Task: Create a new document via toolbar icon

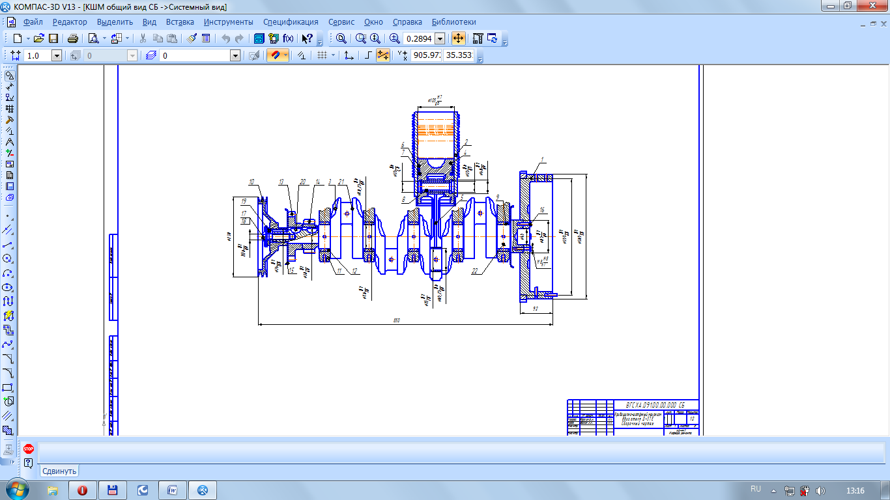Action: click(x=18, y=38)
